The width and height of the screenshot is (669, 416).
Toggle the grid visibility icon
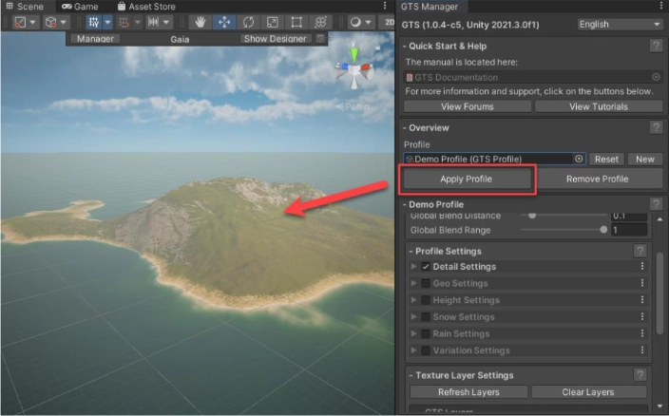coord(93,22)
